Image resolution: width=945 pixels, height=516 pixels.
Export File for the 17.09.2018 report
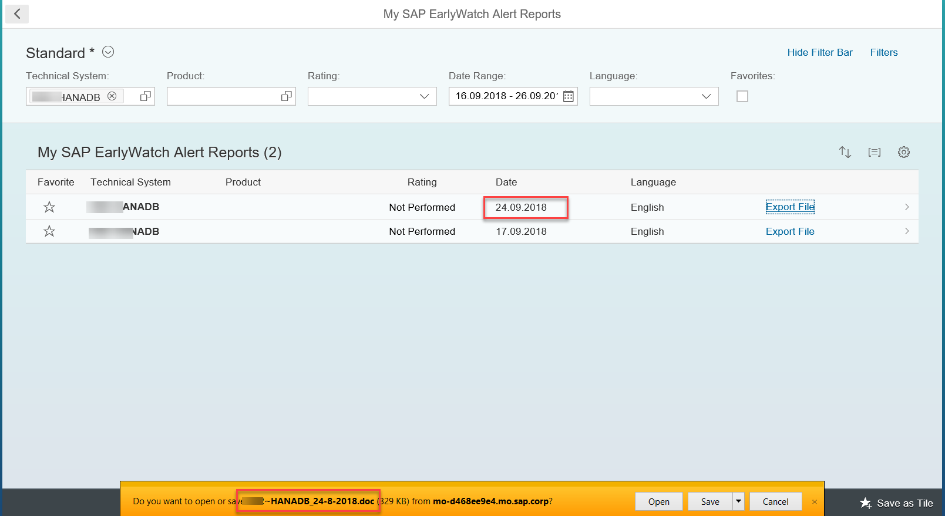click(x=790, y=231)
